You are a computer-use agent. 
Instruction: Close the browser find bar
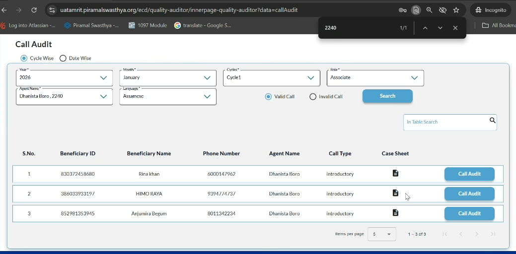click(x=455, y=28)
